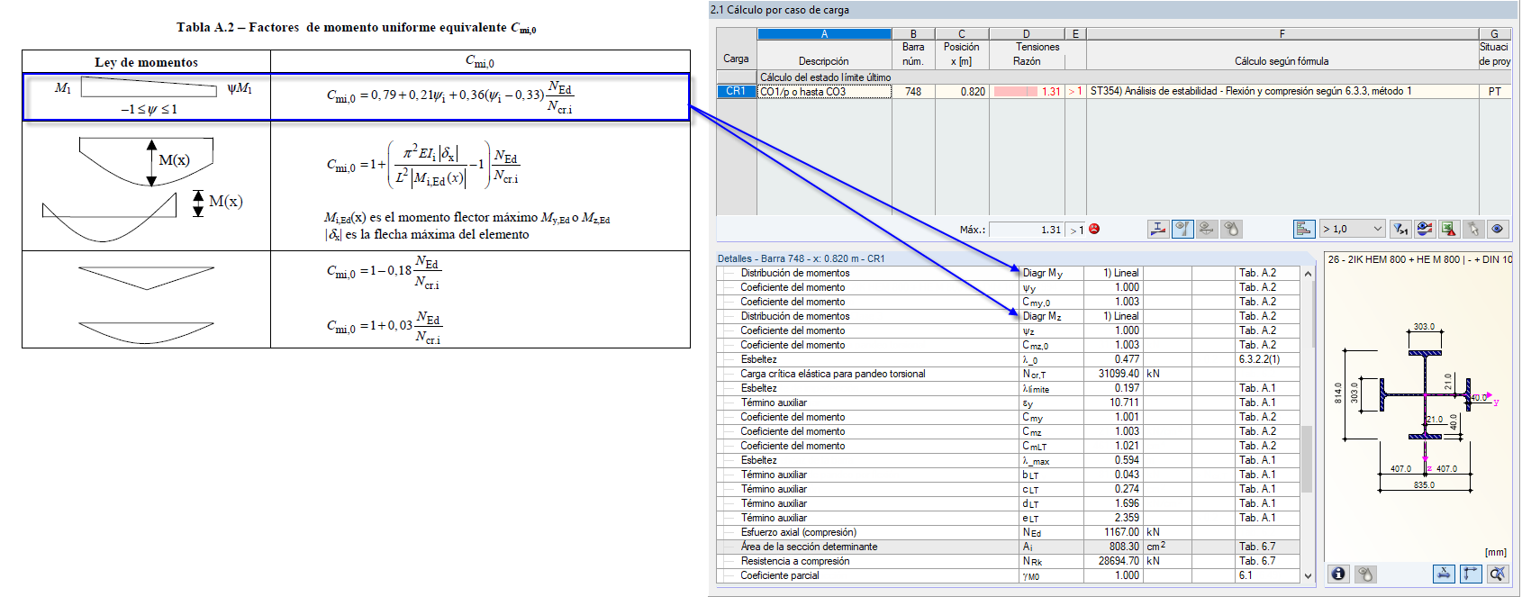Click the cross-section title '26 - 2IK HEM 800'

(1419, 259)
